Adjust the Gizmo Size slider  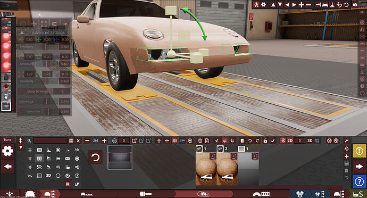tap(47, 102)
